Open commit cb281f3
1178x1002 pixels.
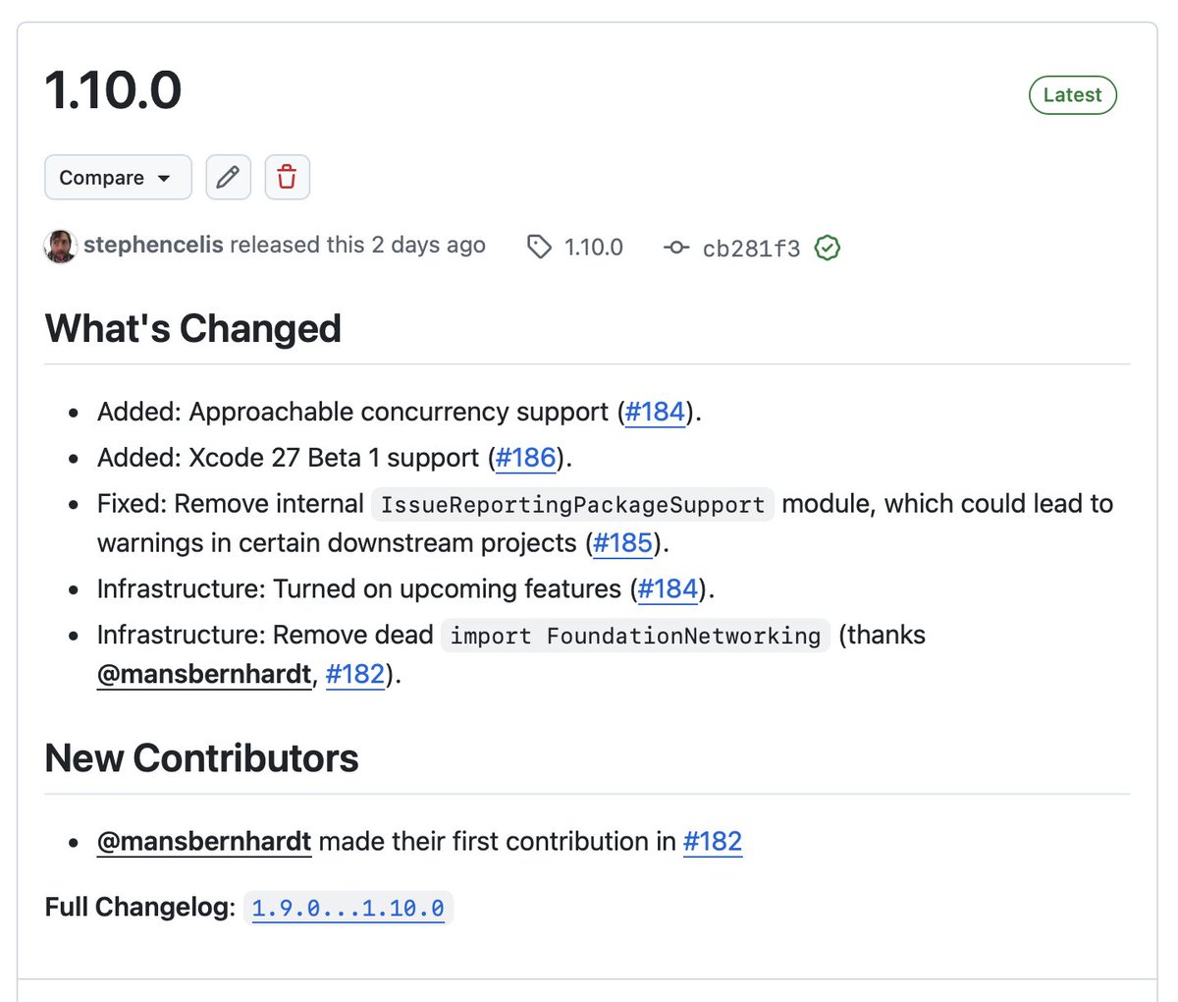[x=751, y=249]
